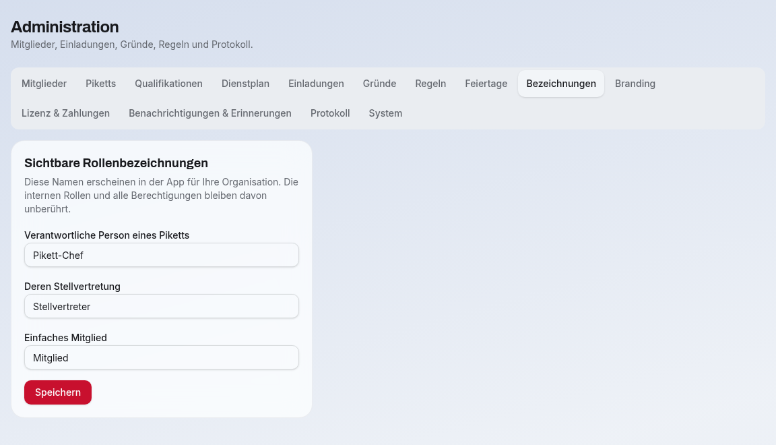Click the 'Deren Stellvertretung' label

point(72,287)
